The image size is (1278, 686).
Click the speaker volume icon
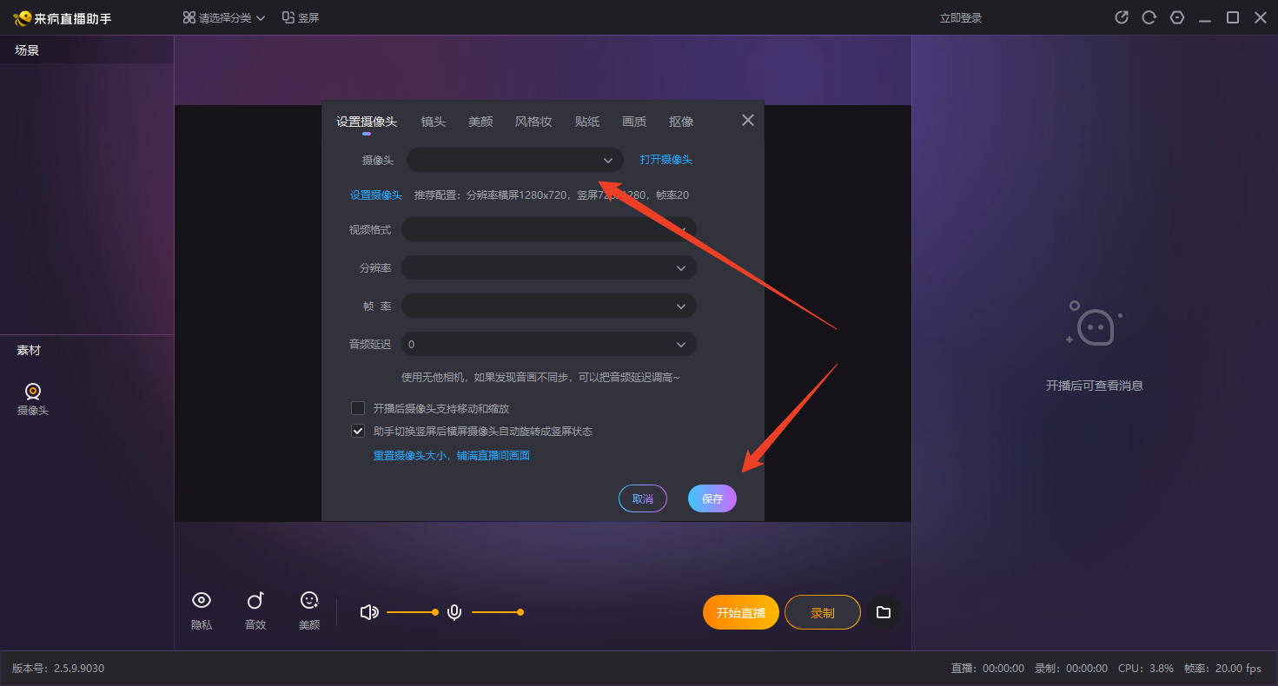(x=369, y=612)
